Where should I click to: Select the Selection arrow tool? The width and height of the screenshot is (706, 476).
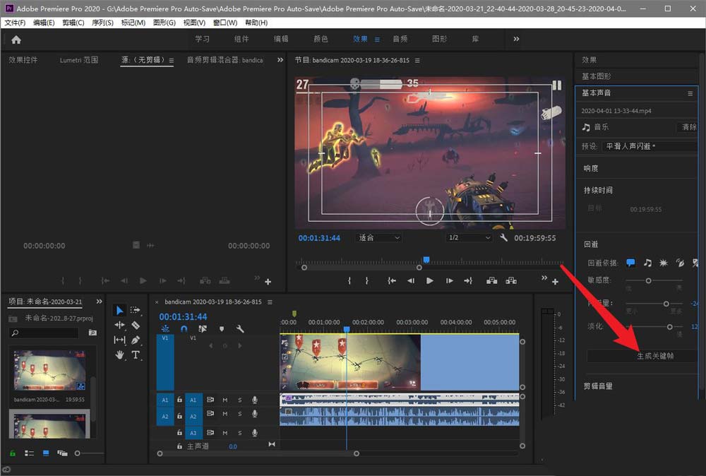click(x=119, y=310)
